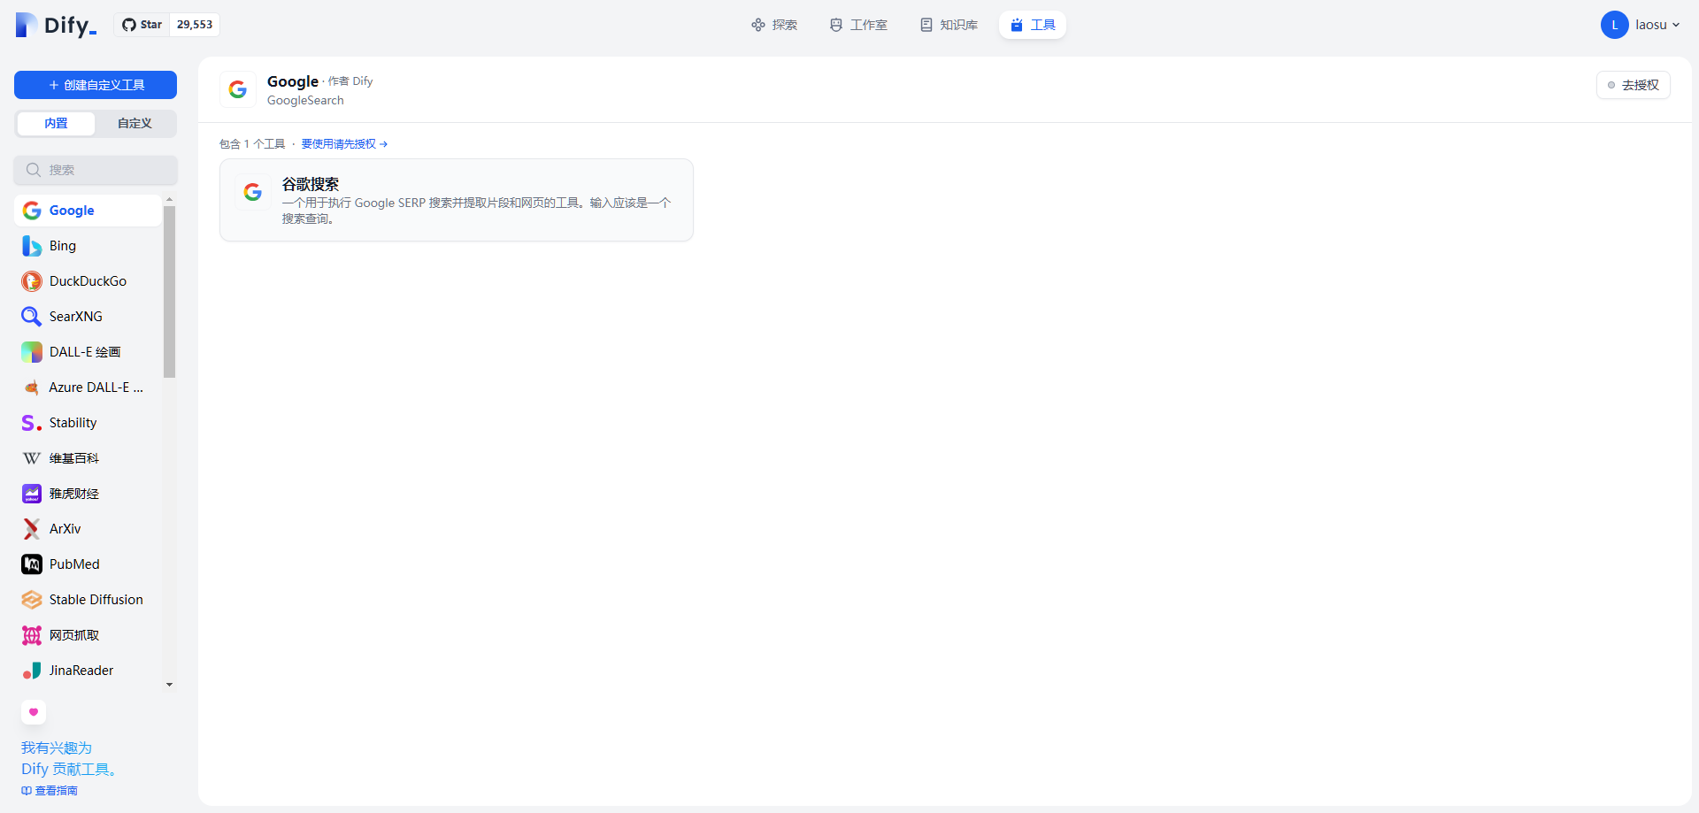Click the laosu avatar circle
This screenshot has height=813, width=1699.
click(1615, 25)
